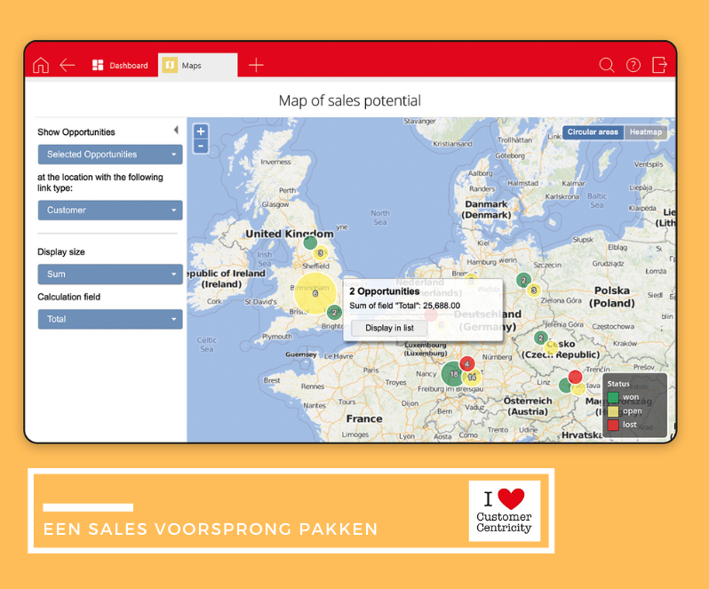The height and width of the screenshot is (589, 709).
Task: Open help question mark icon
Action: click(633, 65)
